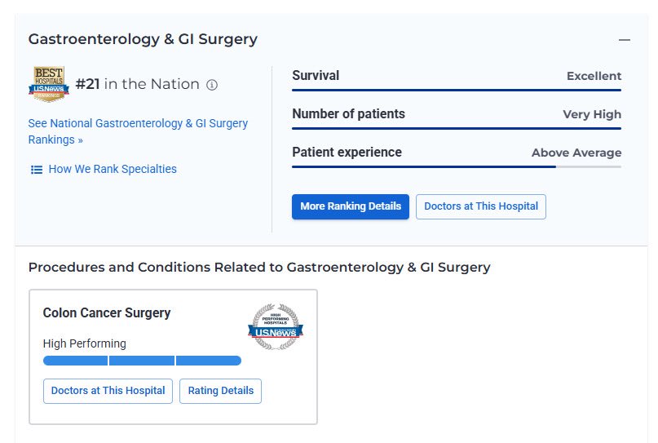This screenshot has height=443, width=658.
Task: Click the Above Average patient experience label
Action: pos(576,153)
